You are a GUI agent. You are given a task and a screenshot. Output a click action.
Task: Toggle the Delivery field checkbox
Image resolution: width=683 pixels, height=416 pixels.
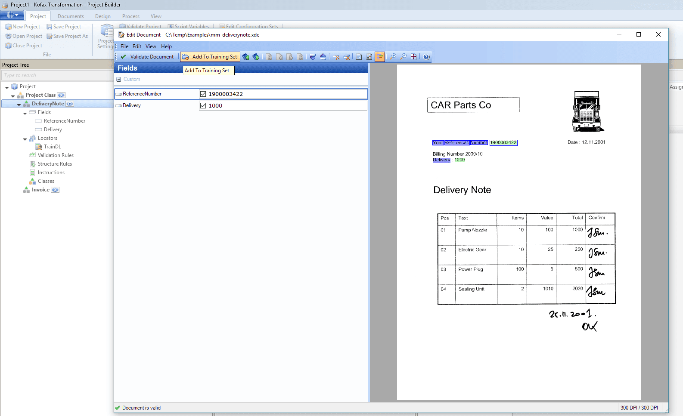(x=203, y=105)
